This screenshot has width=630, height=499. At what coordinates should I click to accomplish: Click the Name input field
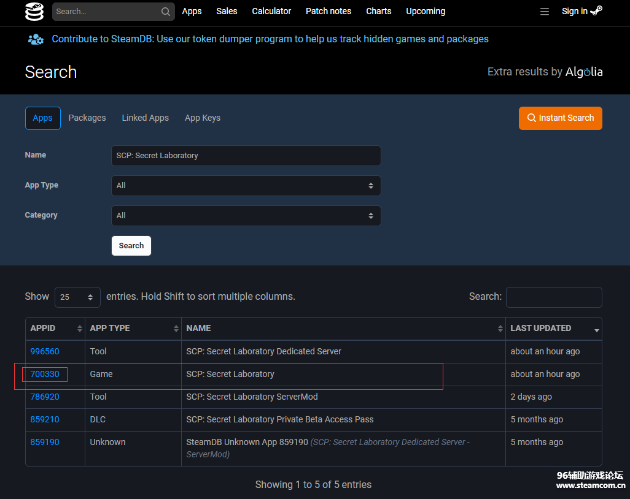pyautogui.click(x=246, y=156)
